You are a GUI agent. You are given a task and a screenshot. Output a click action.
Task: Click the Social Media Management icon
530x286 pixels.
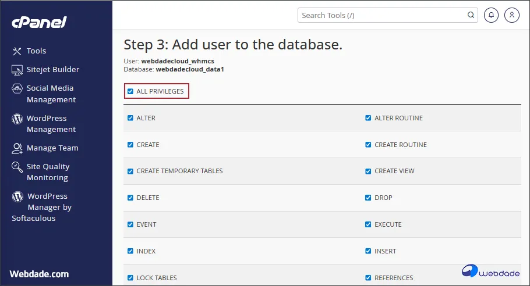pyautogui.click(x=17, y=88)
